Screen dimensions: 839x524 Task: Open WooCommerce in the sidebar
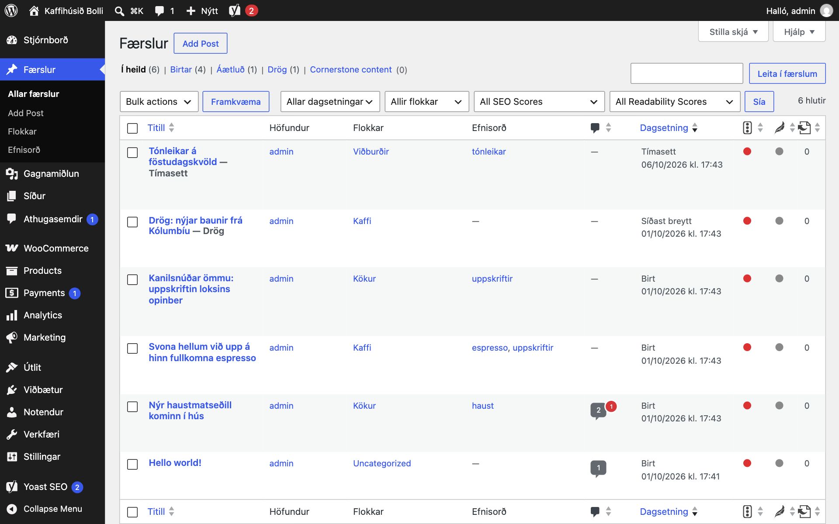coord(52,248)
